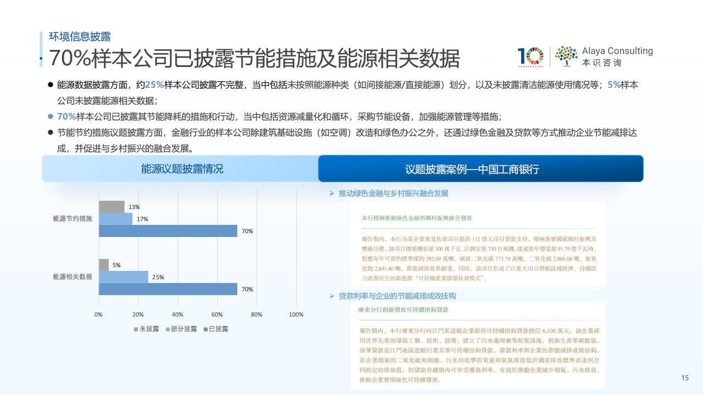Click the slide title 70%样本公司已披露节能措施及能源相关数据
Viewport: 703px width, 395px height.
click(254, 58)
